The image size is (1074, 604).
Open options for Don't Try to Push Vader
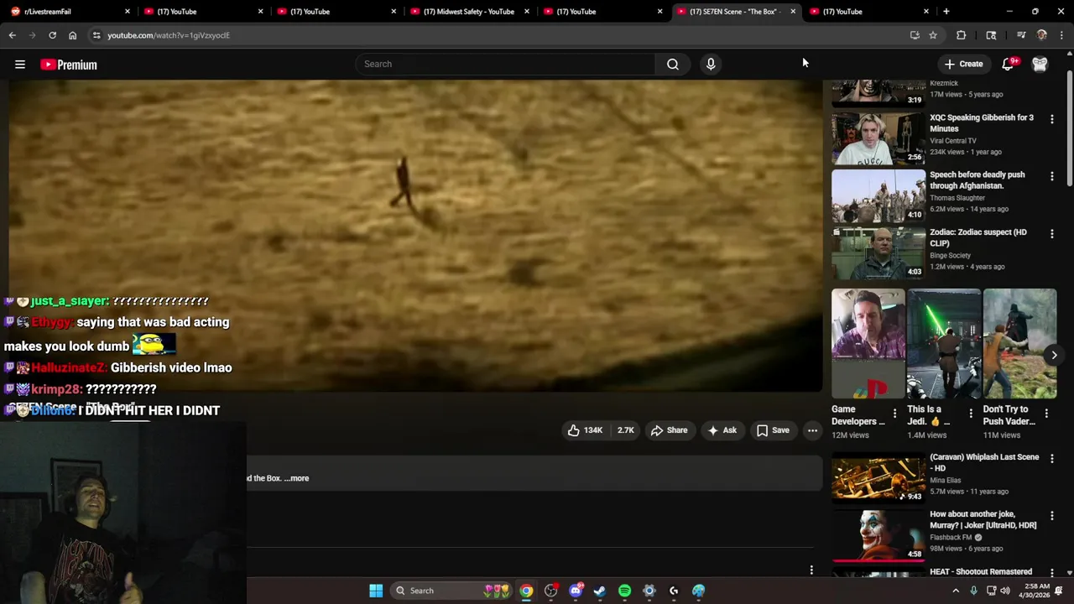pyautogui.click(x=1045, y=414)
